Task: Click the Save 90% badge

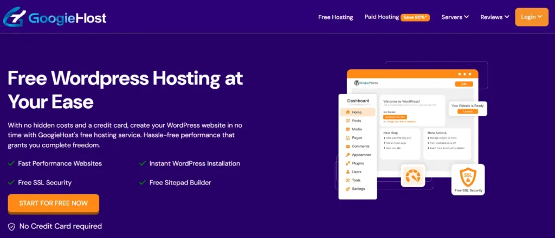Action: click(x=415, y=18)
